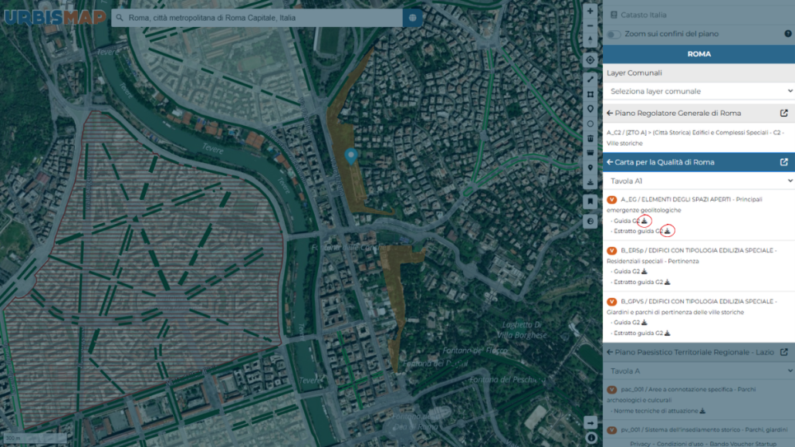
Task: Open the Tavola A dropdown
Action: point(699,371)
